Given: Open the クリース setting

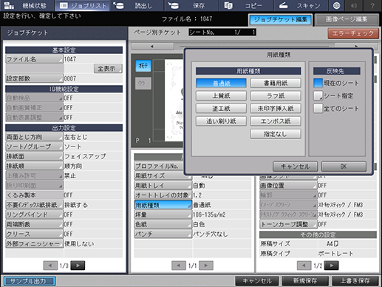Looking at the screenshot, I should pyautogui.click(x=34, y=234).
